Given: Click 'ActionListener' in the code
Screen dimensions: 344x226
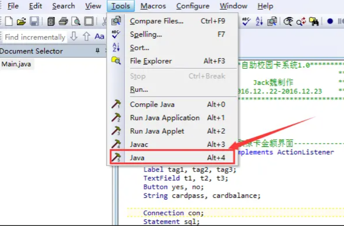Looking at the screenshot, I should coord(305,152).
